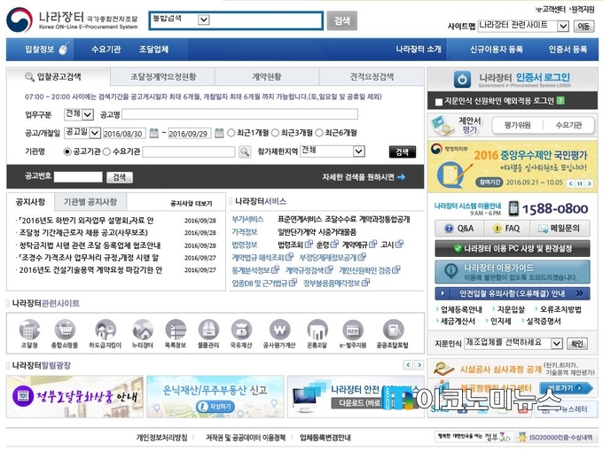
Task: Click the 공고번호 검색 button
Action: point(119,177)
